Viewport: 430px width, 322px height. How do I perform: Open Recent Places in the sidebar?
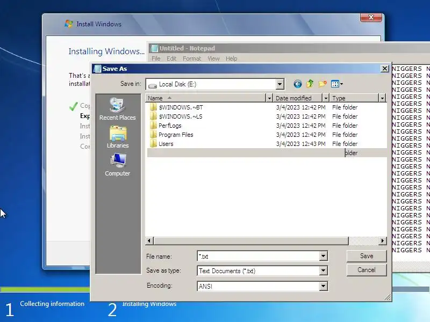click(117, 109)
